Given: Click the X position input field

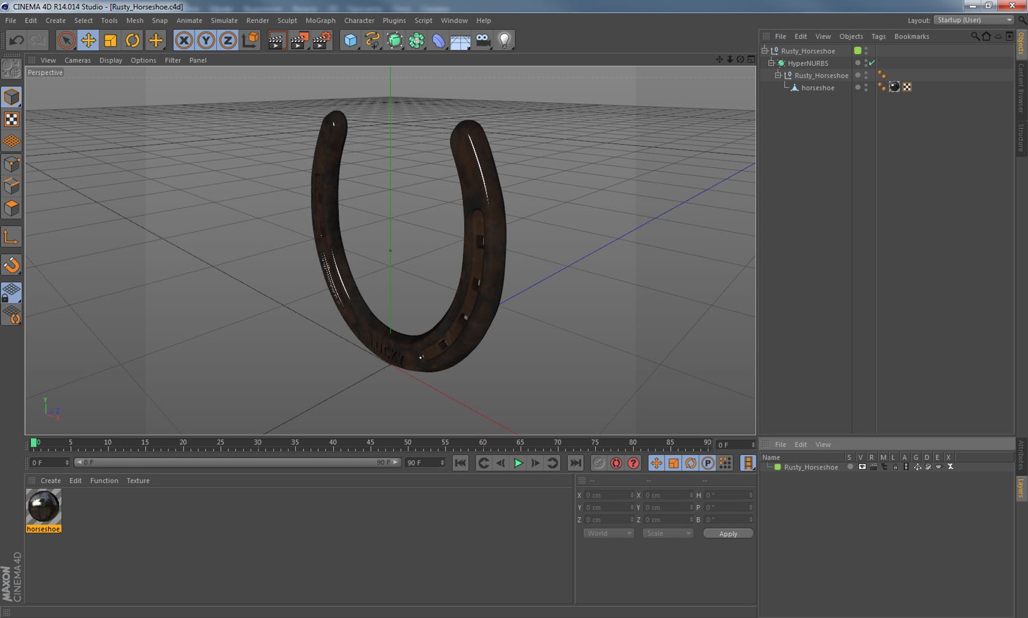Looking at the screenshot, I should (609, 495).
